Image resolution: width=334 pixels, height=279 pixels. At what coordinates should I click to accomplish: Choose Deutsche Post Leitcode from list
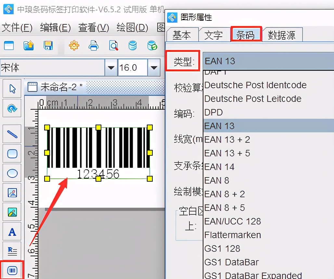pyautogui.click(x=269, y=99)
